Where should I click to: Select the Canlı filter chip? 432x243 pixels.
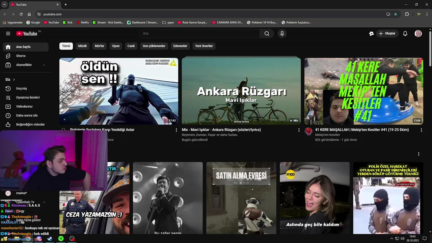click(131, 46)
